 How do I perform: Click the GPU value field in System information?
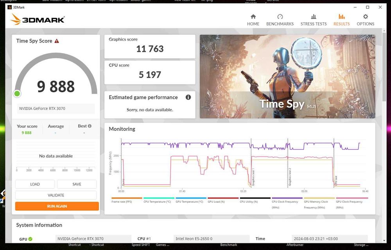(93, 239)
